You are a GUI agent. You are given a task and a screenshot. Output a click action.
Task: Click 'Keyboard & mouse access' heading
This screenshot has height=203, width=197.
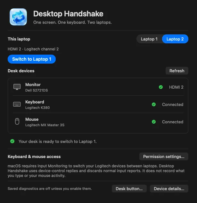point(34,156)
